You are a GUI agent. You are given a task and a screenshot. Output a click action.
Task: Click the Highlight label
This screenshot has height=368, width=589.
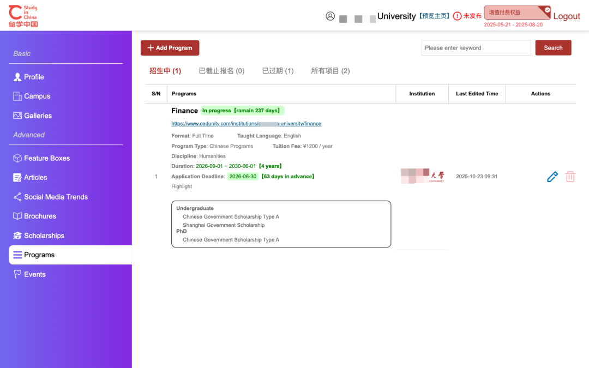tap(182, 186)
